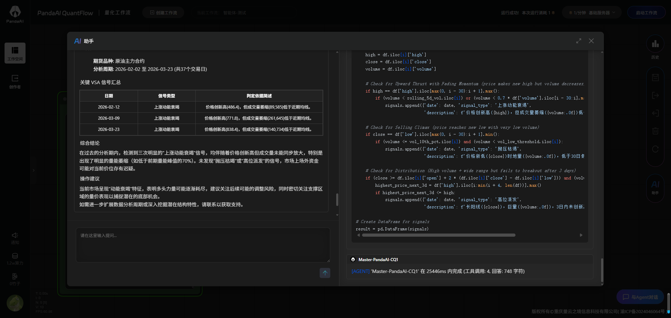Open the 历史 history chart icon

coord(655,47)
